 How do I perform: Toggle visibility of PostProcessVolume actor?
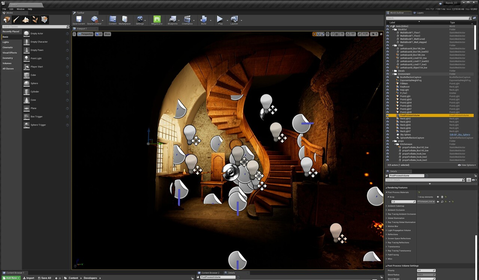coord(388,116)
